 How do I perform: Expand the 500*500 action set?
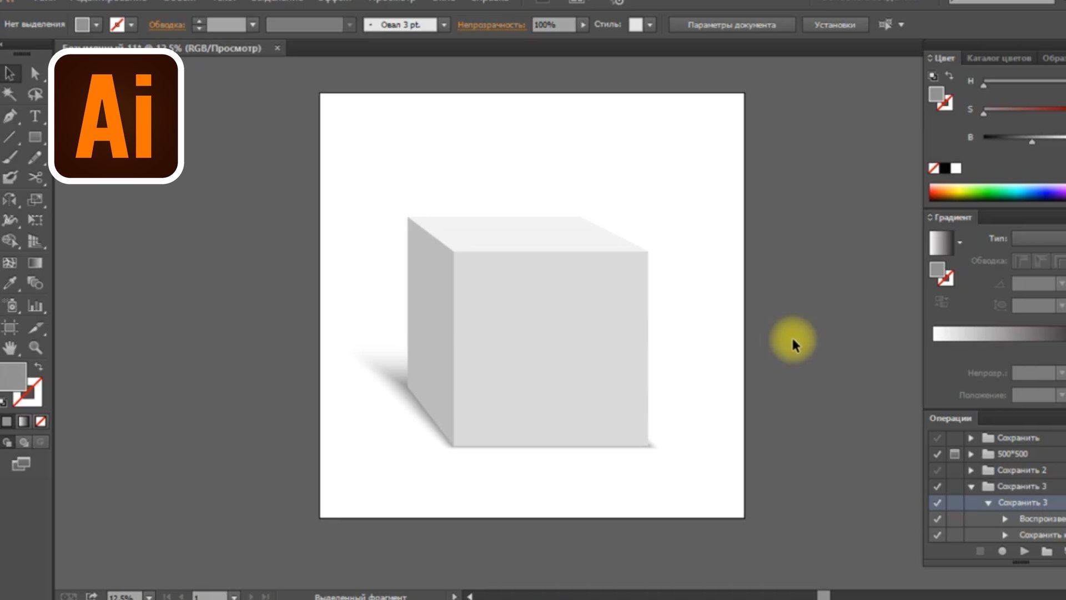(971, 454)
